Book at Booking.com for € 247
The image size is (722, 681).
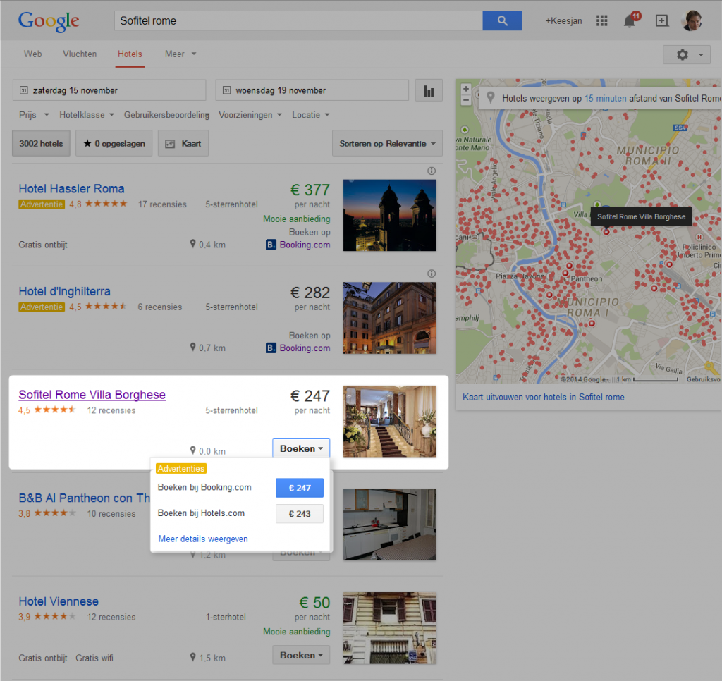point(299,488)
